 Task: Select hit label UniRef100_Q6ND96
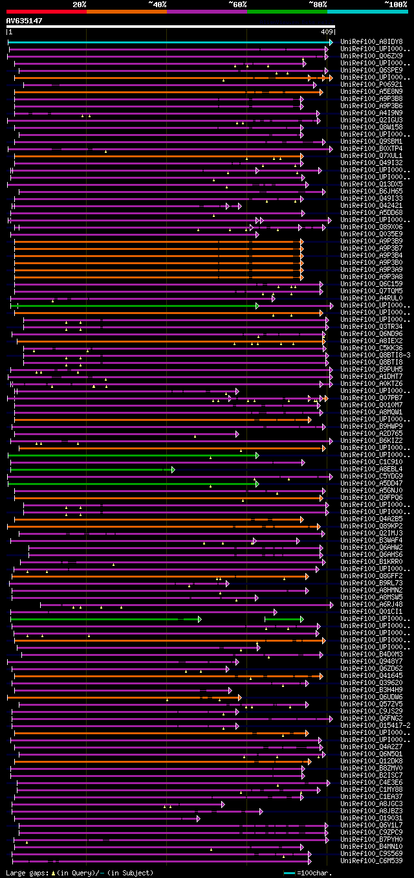click(373, 334)
